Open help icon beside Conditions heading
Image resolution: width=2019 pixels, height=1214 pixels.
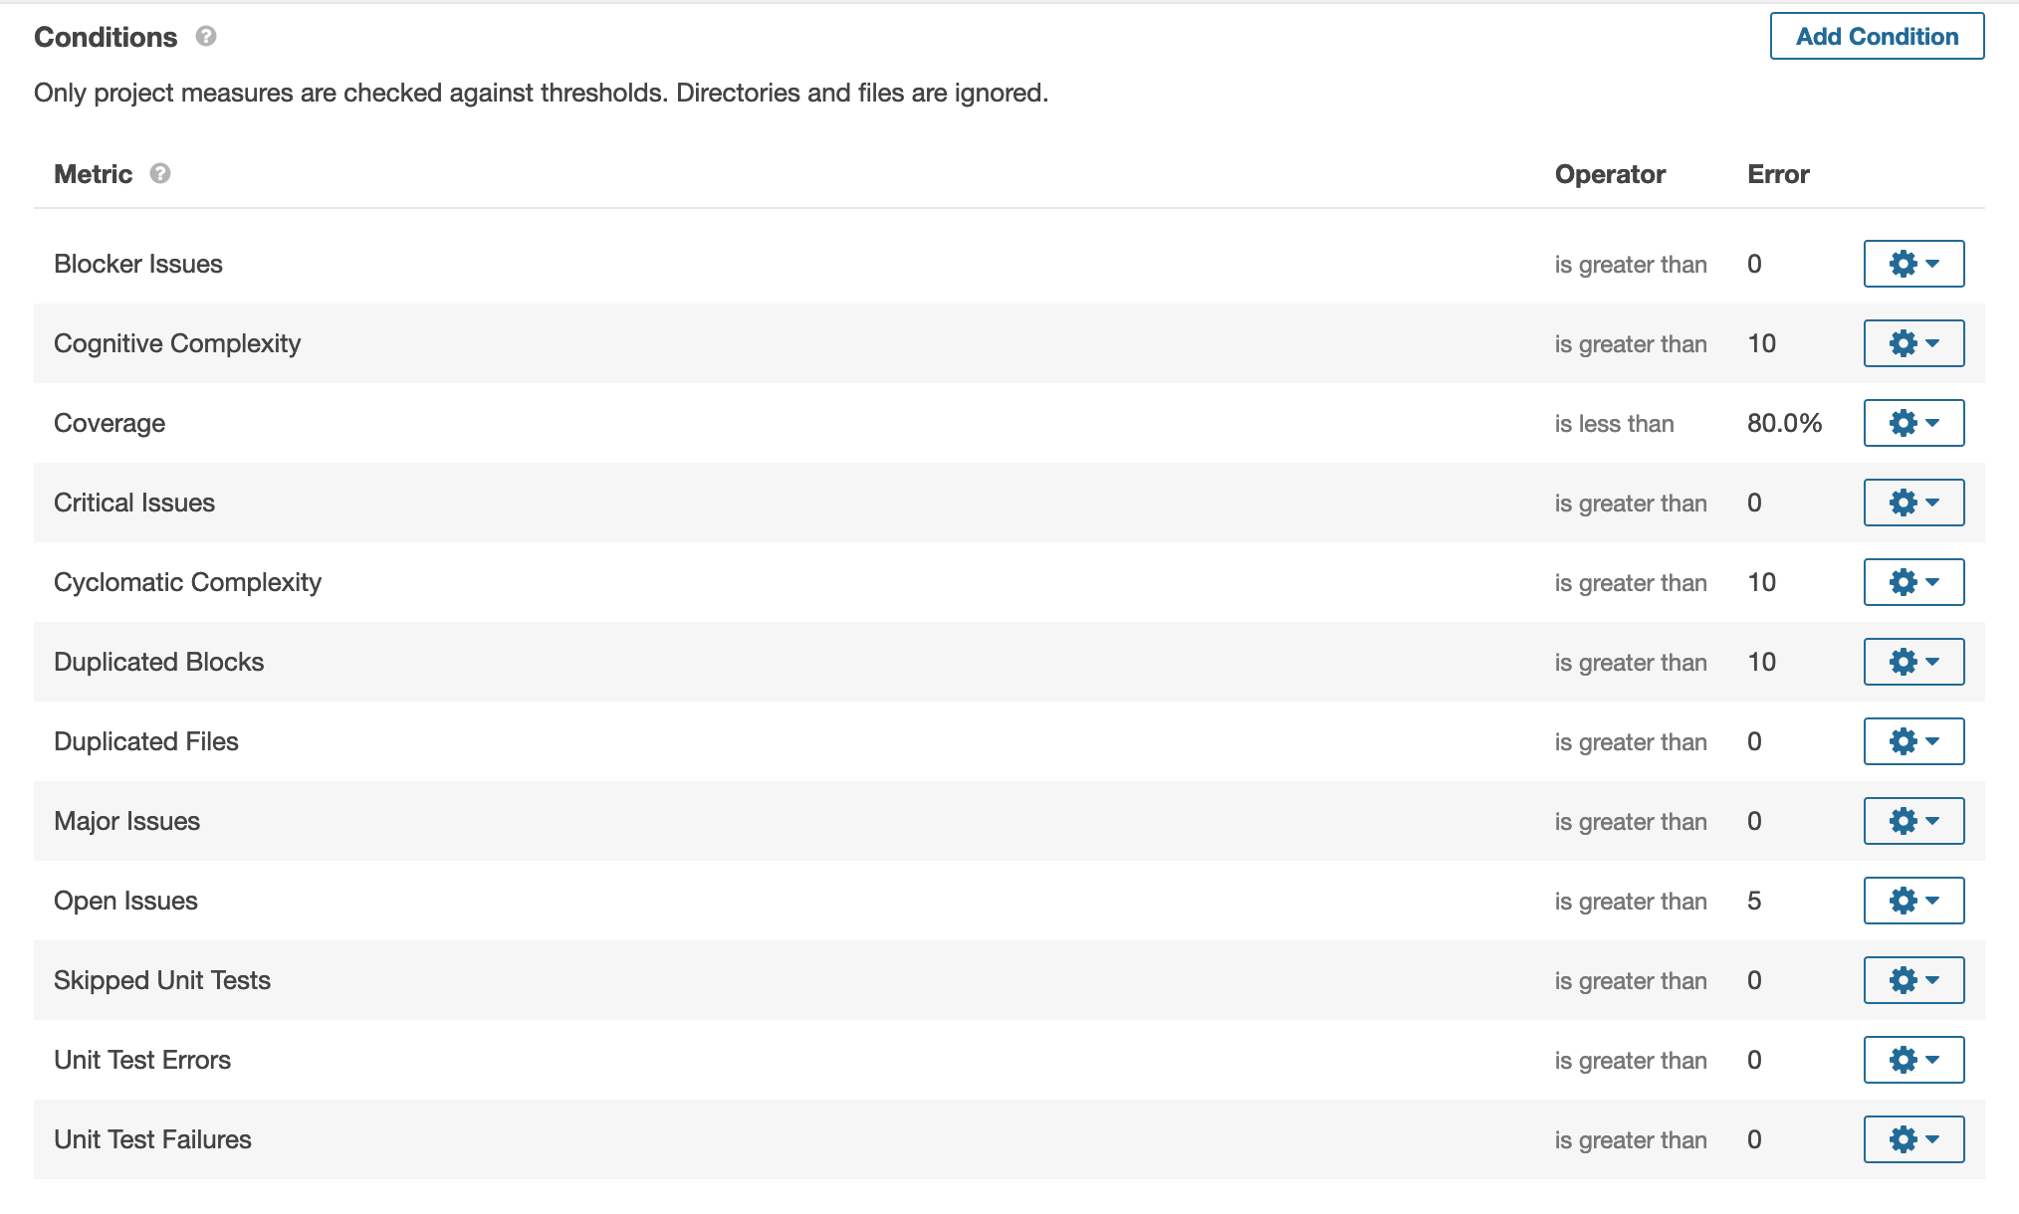point(206,36)
